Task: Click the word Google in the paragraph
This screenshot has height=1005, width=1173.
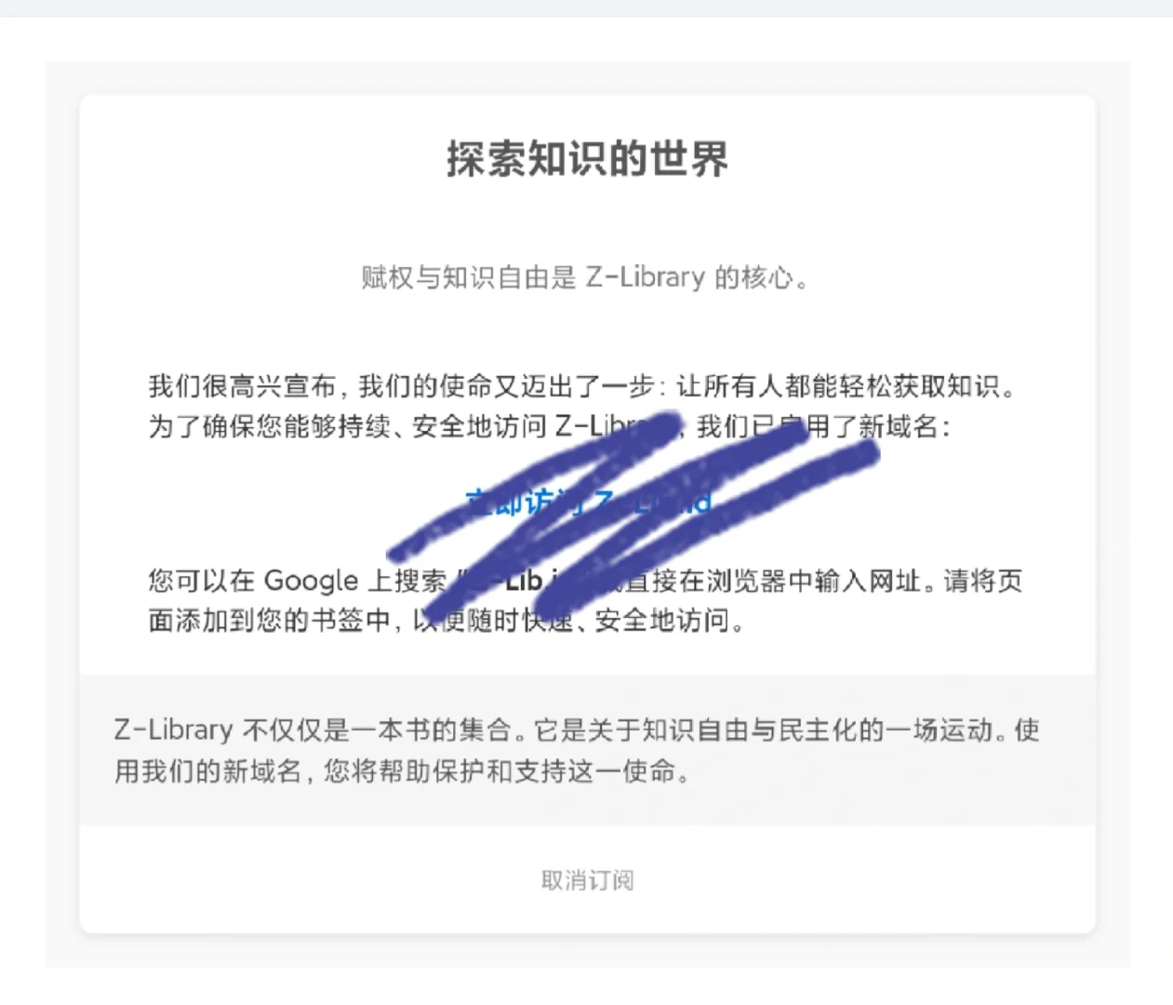Action: (311, 581)
